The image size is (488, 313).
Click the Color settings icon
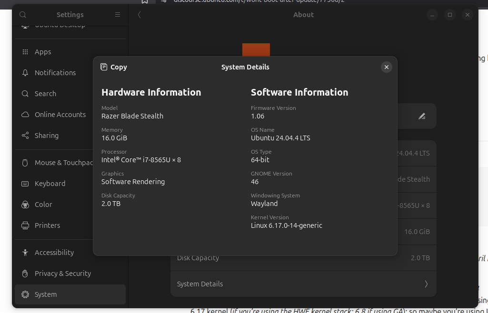(25, 205)
